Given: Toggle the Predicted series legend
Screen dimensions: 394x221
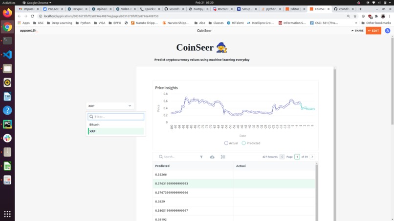Looking at the screenshot, I should coord(251,143).
